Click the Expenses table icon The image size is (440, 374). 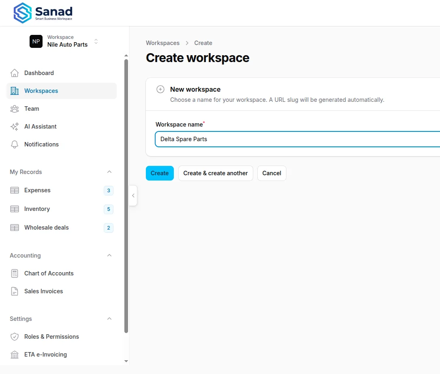(x=15, y=190)
